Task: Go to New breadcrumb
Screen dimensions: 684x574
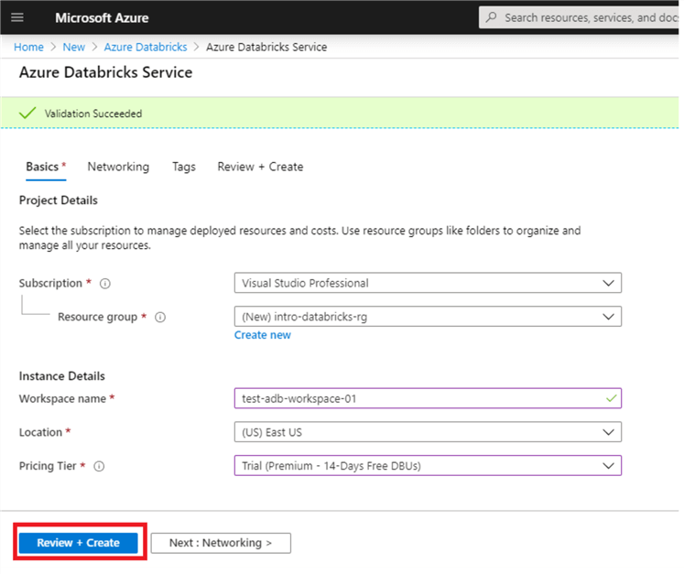Action: pyautogui.click(x=74, y=47)
